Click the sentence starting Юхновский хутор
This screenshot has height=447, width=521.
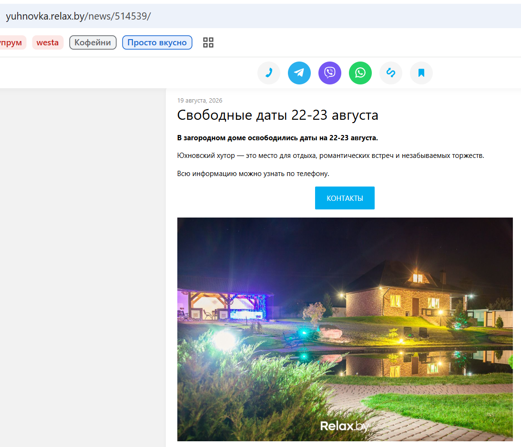tap(331, 156)
